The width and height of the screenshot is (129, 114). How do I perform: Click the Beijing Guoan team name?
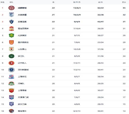pos(22,35)
